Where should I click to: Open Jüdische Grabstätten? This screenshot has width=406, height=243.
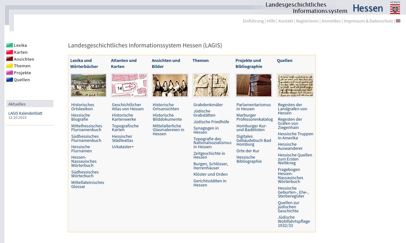pos(204,113)
